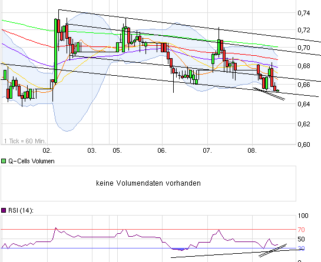Viewport: 321px width, 262px height.
Task: Click the RSI scale value 100
Action: tap(303, 216)
